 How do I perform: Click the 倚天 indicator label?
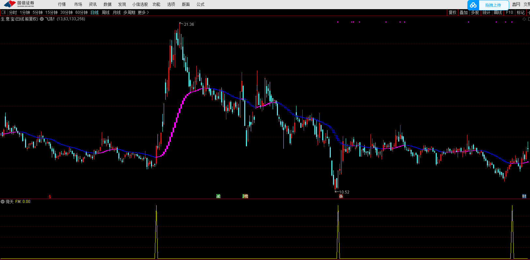point(9,202)
